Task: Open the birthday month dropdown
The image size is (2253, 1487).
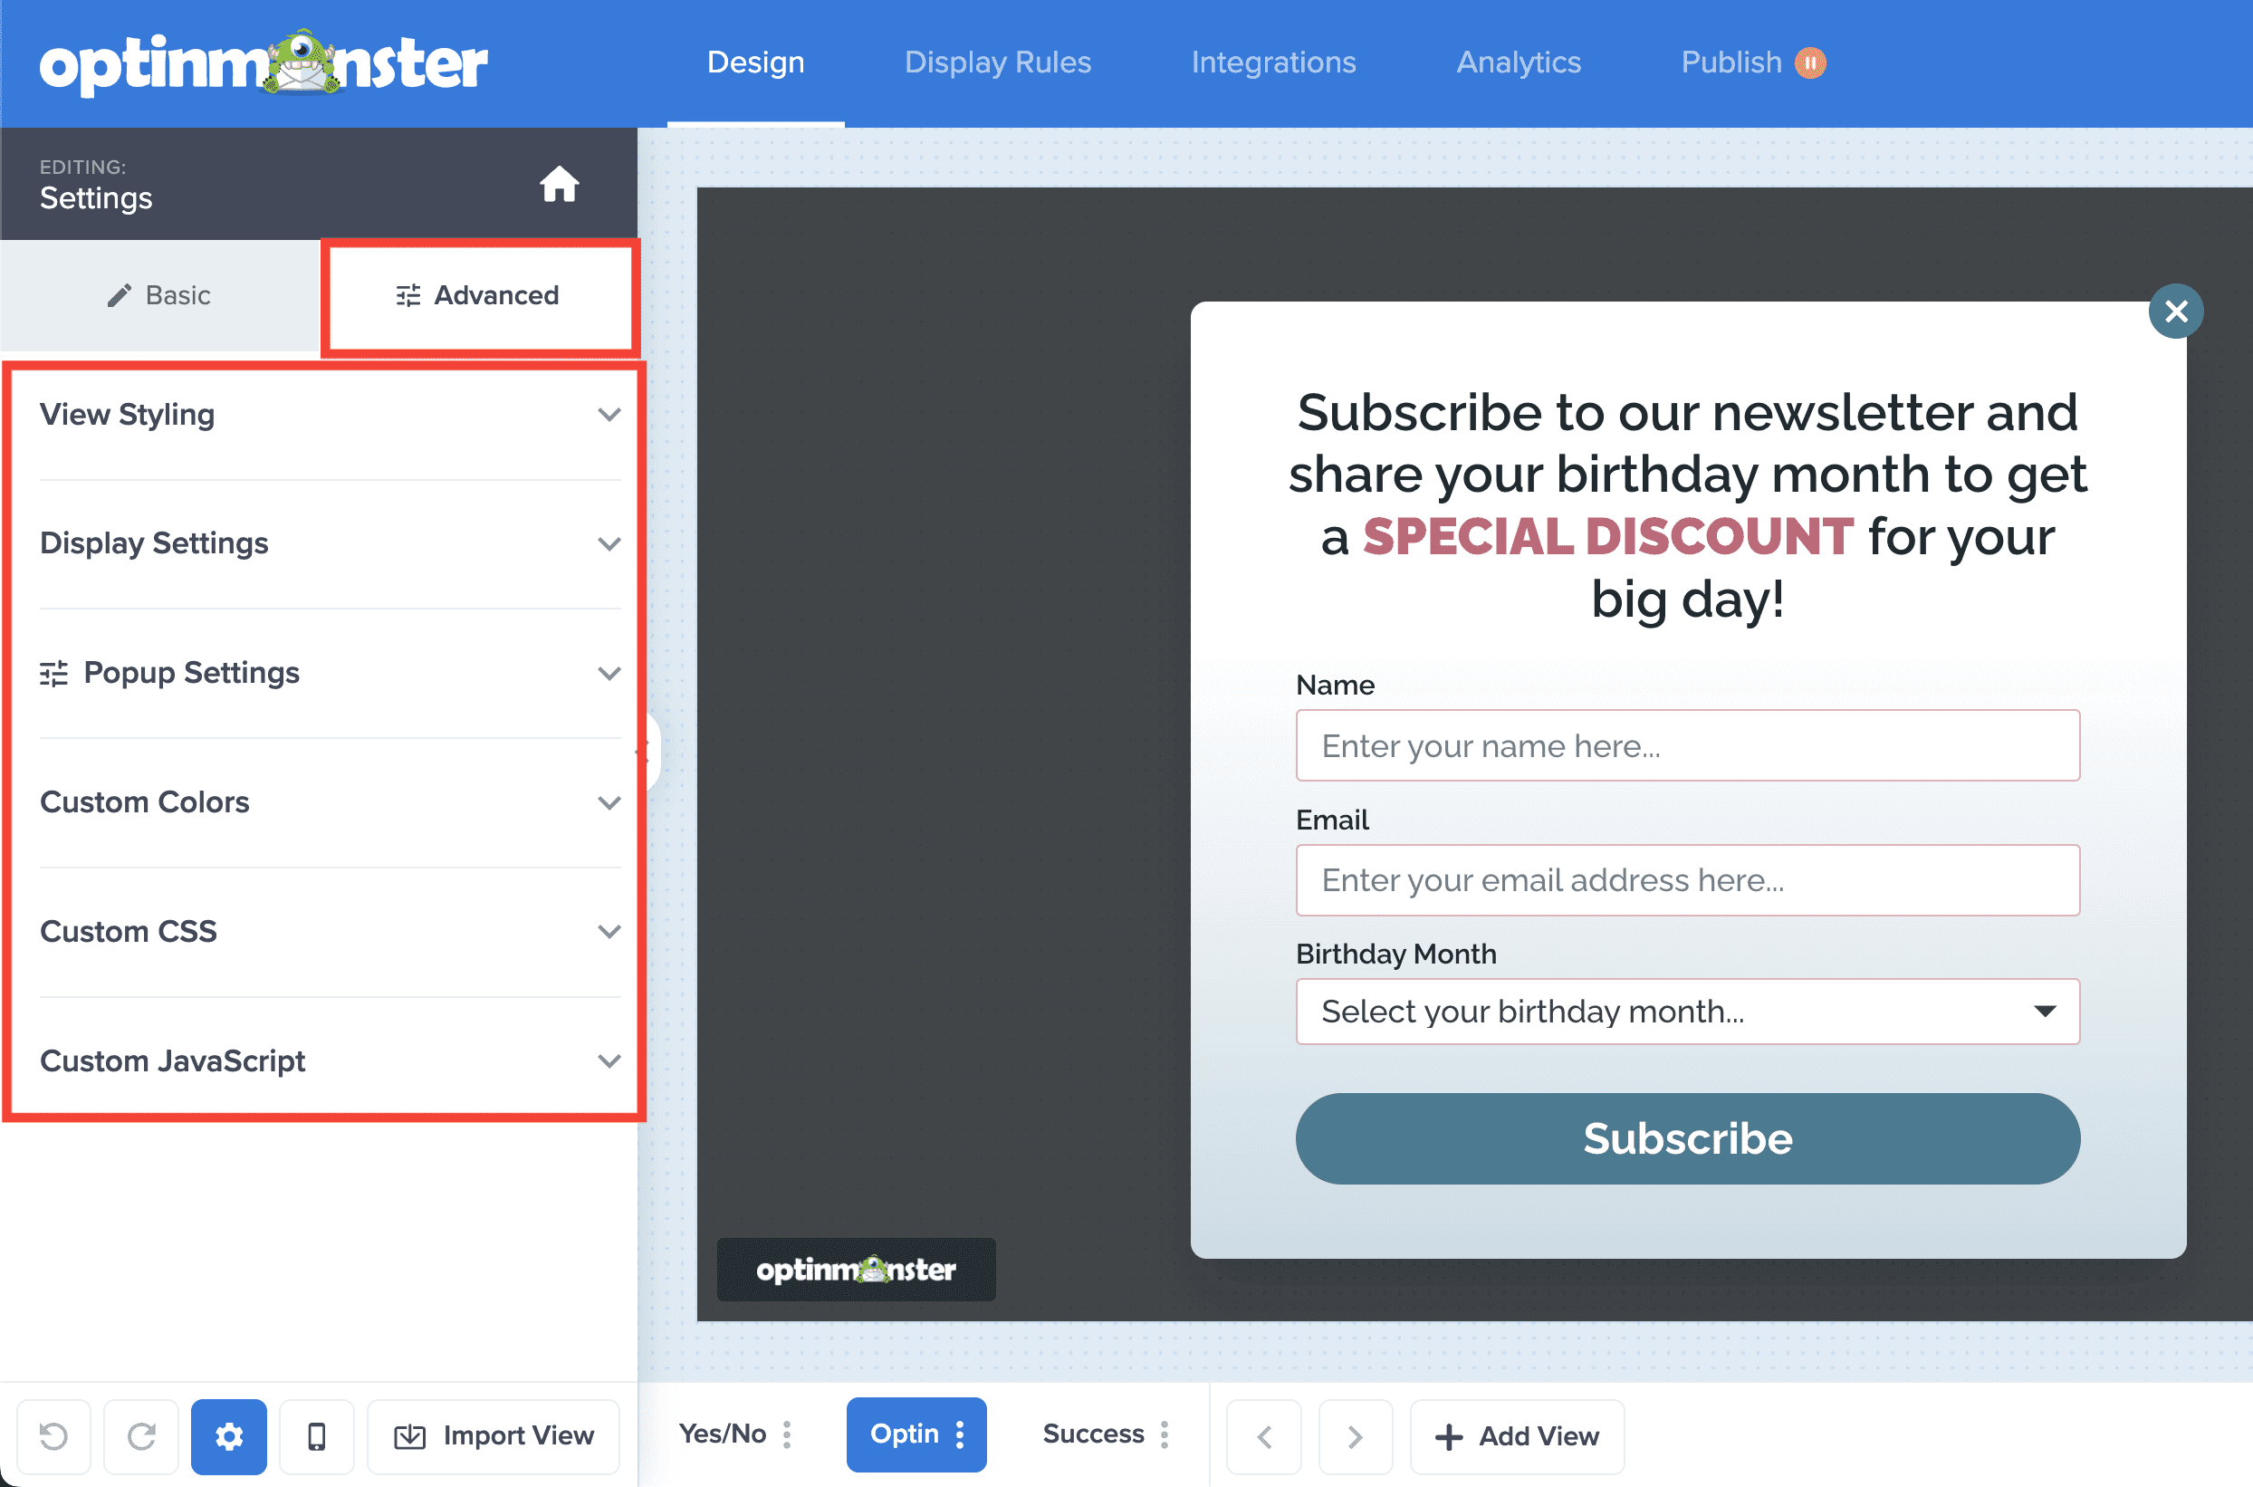Action: [x=1687, y=1011]
